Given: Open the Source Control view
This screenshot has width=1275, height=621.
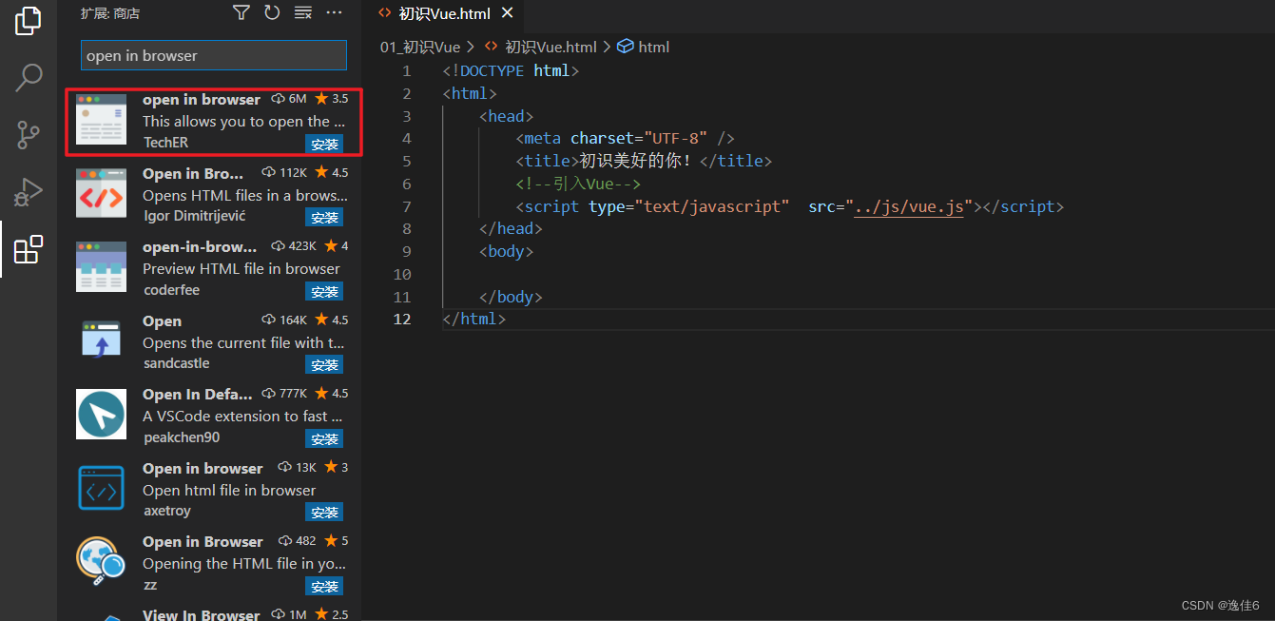Looking at the screenshot, I should 28,134.
